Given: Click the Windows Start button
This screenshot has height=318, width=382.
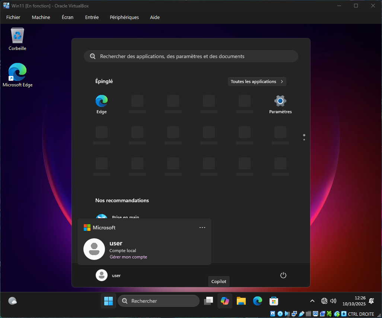Looking at the screenshot, I should (x=108, y=301).
